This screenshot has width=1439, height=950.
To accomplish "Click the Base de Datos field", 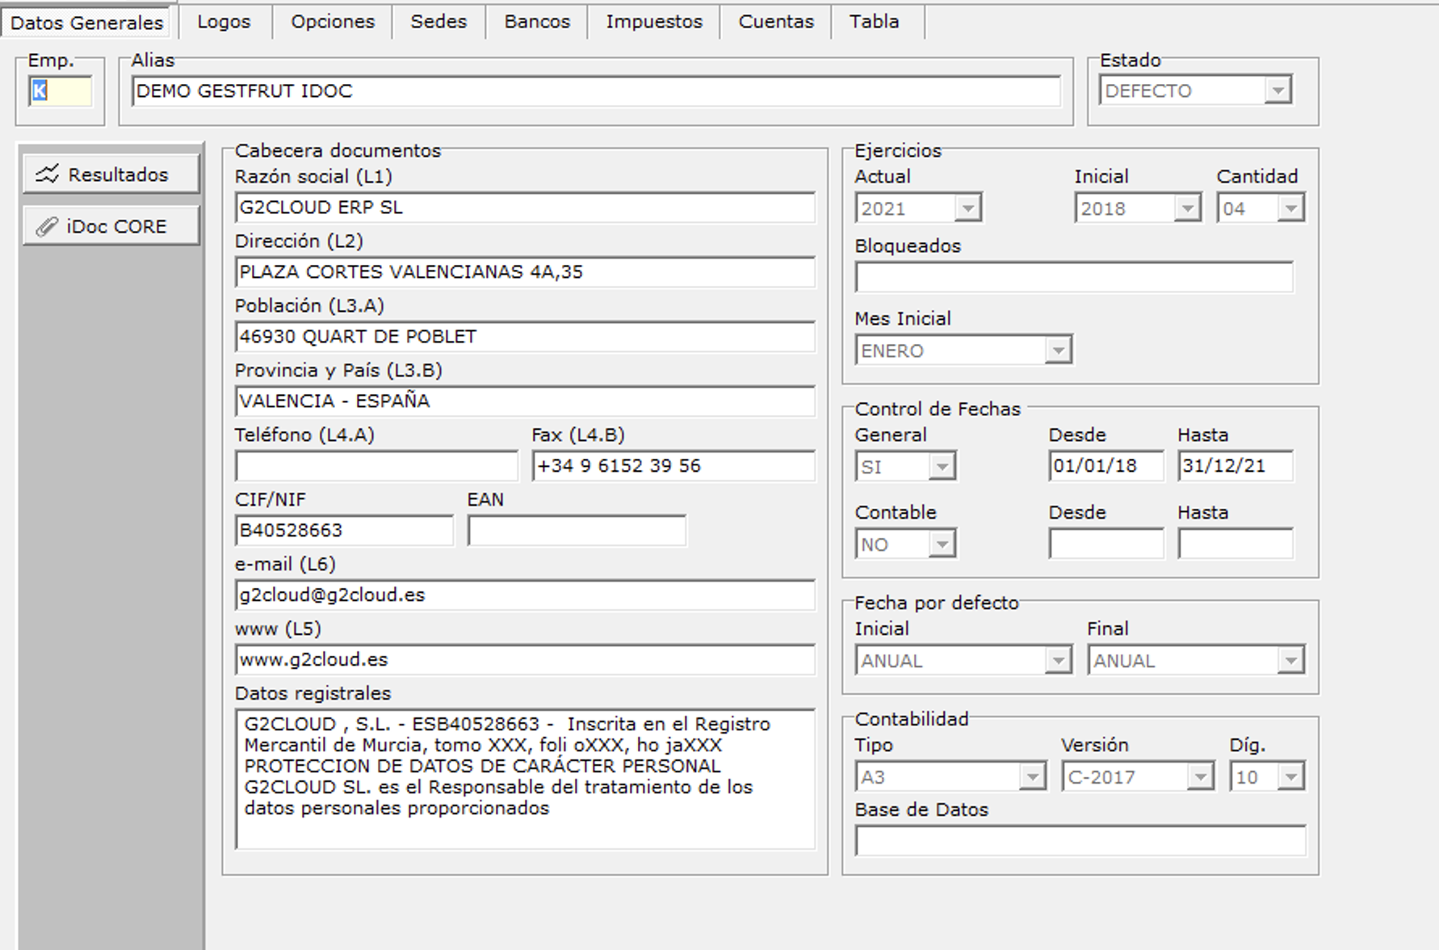I will coord(1080,841).
